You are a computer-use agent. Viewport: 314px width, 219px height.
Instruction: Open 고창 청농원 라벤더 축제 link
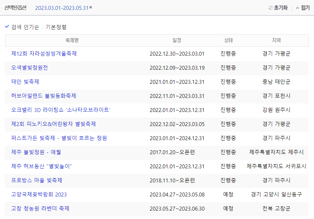(x=40, y=208)
